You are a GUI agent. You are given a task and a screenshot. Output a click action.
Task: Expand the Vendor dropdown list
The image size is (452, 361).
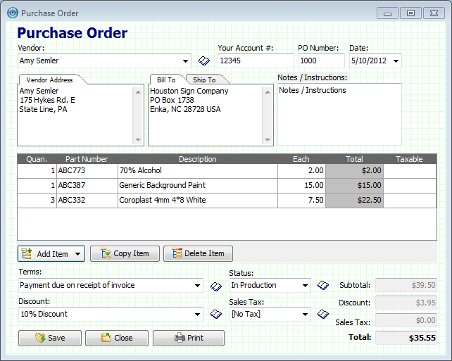pyautogui.click(x=185, y=61)
